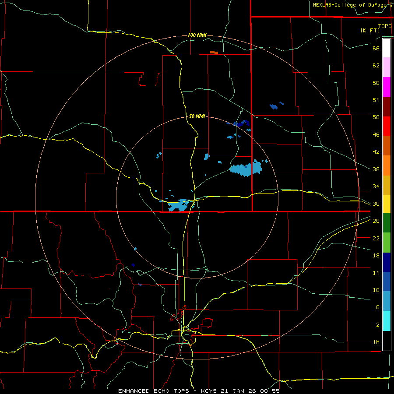
Task: Click the '26' legend value
Action: click(376, 221)
